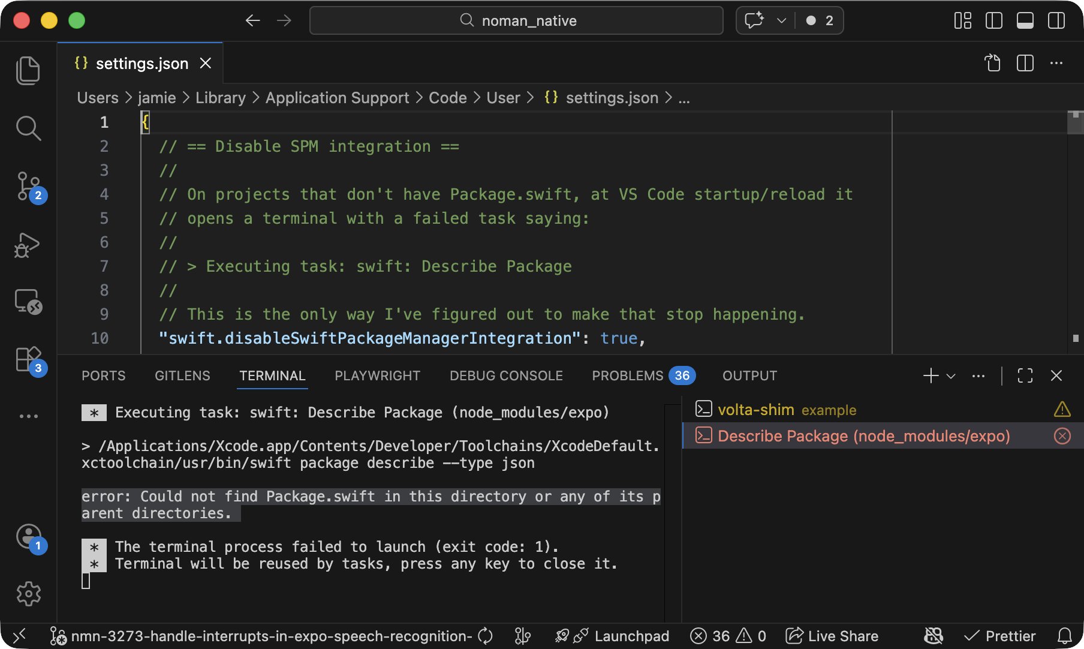Toggle the primary side bar
Image resolution: width=1084 pixels, height=649 pixels.
click(994, 20)
